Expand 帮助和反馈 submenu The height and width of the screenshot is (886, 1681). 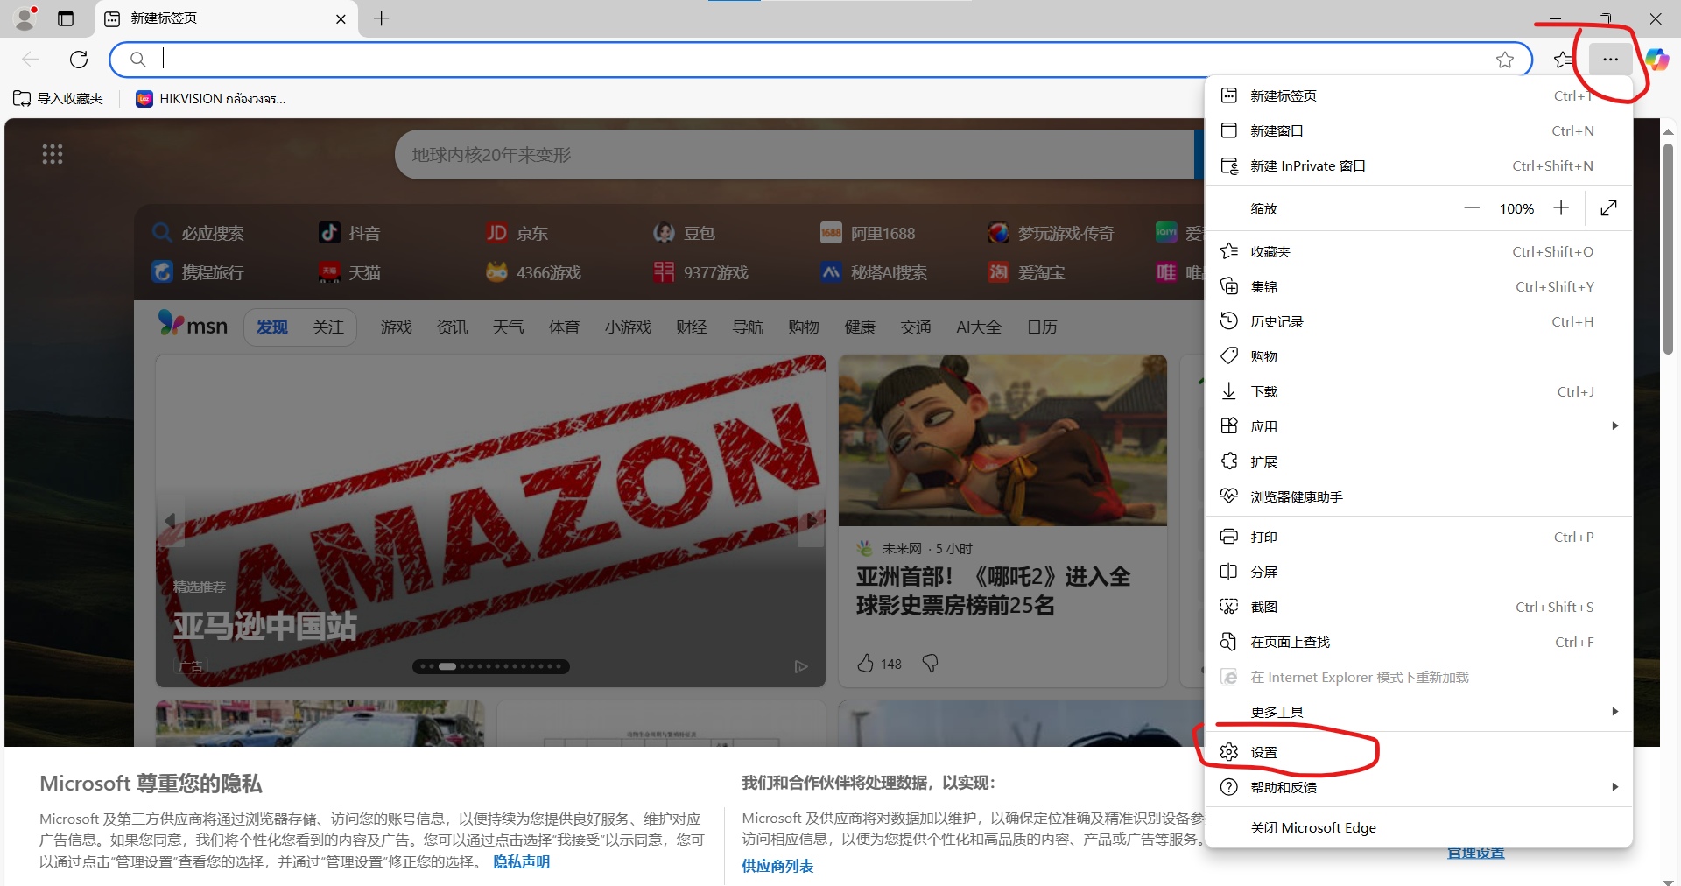pos(1418,787)
